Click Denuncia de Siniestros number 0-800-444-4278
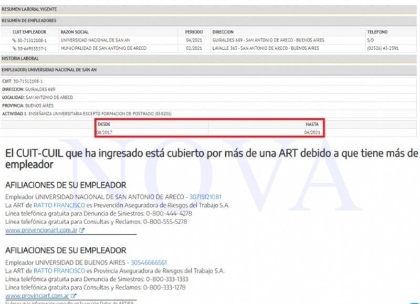This screenshot has height=304, width=420. [169, 214]
